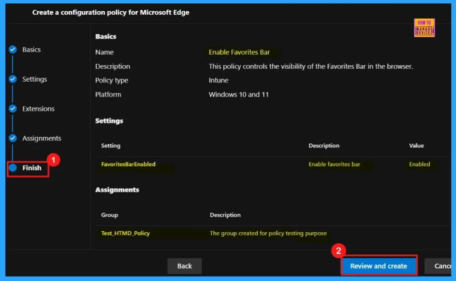Click the group description for policy testing
The image size is (456, 281).
point(268,234)
